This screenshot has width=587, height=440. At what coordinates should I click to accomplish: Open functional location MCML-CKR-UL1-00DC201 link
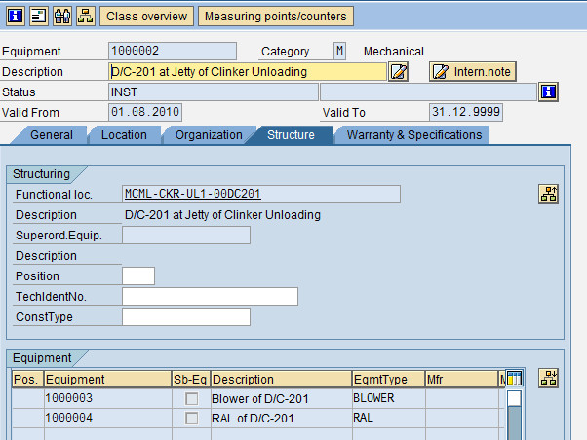193,194
